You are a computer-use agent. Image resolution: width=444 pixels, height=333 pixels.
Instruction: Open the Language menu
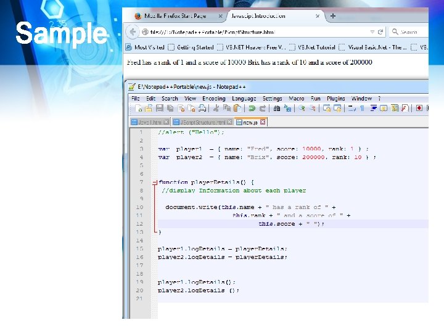[x=244, y=98]
